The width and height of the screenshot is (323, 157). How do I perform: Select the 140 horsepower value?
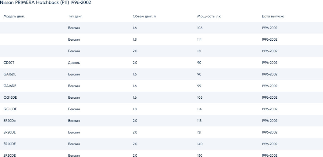pyautogui.click(x=200, y=144)
